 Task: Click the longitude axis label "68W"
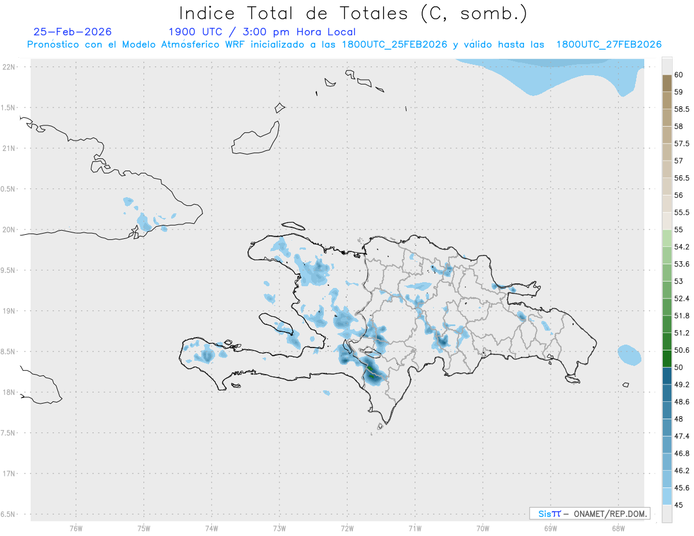[618, 528]
